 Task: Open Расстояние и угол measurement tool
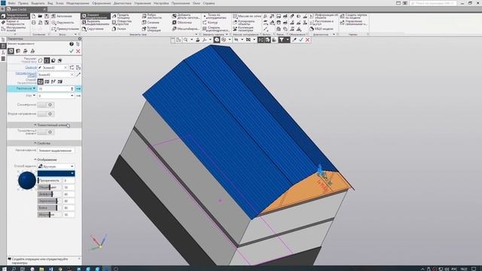tap(322, 23)
